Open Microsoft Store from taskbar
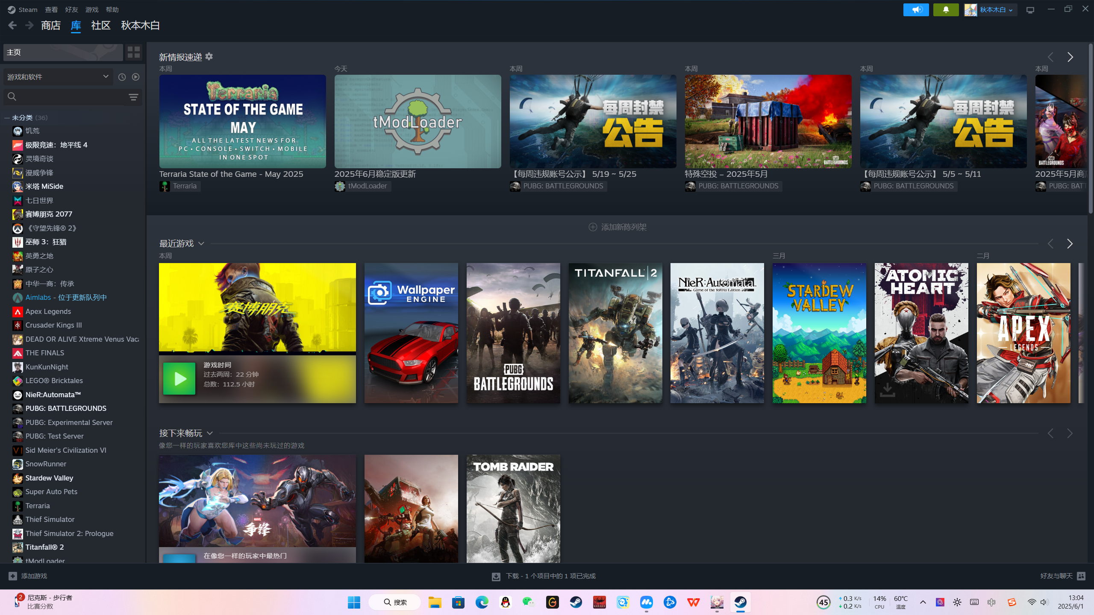The height and width of the screenshot is (615, 1094). (459, 602)
